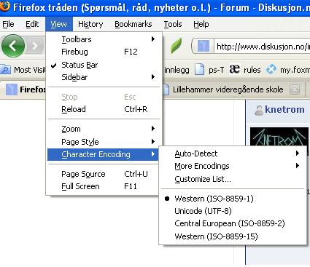
Task: Click the knetrom user avatar image
Action: point(279,136)
